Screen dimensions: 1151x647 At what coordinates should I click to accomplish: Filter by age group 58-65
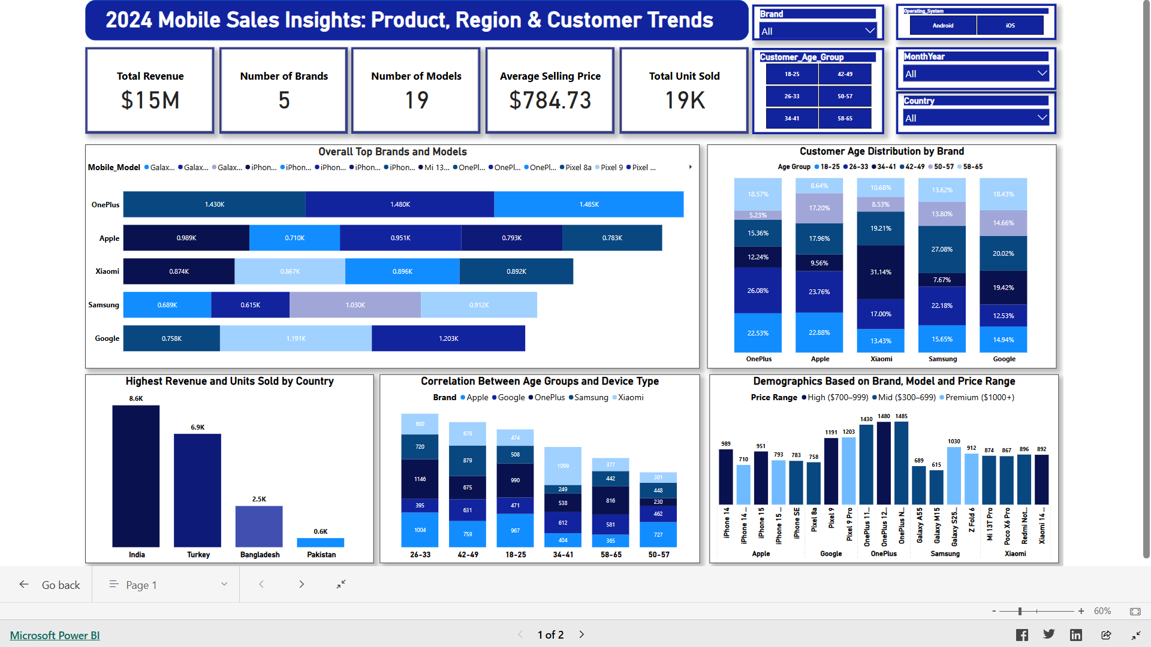pos(845,119)
